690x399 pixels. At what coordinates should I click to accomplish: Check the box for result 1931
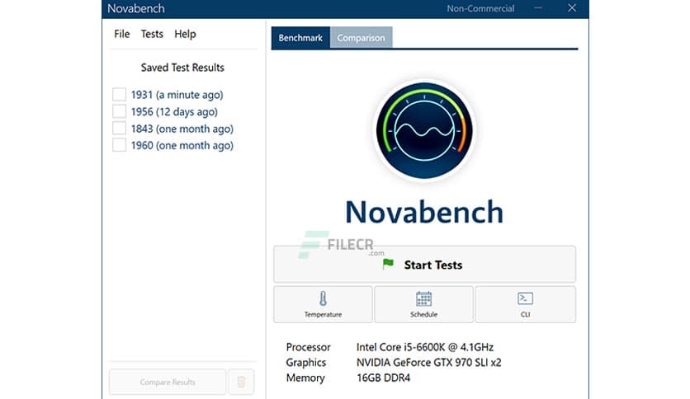click(119, 95)
